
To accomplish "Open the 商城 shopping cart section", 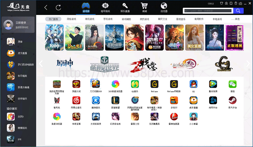I will pyautogui.click(x=145, y=7).
